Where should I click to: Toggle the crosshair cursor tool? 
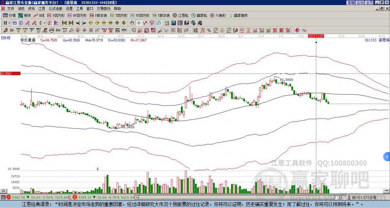[139, 23]
